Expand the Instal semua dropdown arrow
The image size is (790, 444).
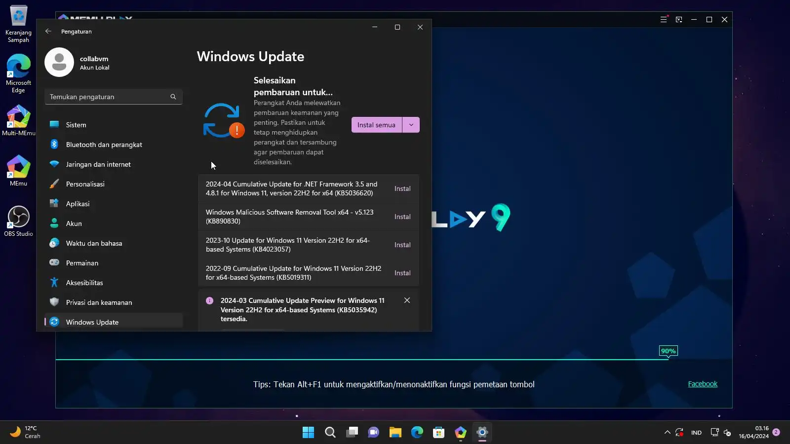(x=411, y=125)
